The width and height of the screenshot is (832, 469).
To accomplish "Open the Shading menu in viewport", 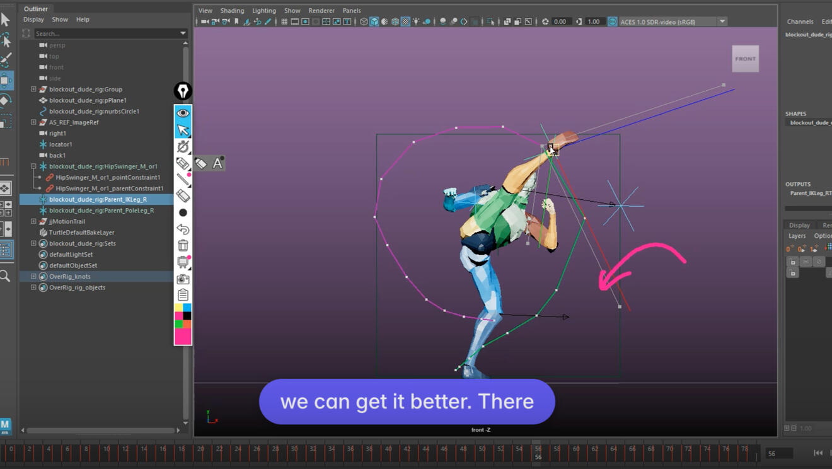I will point(232,11).
